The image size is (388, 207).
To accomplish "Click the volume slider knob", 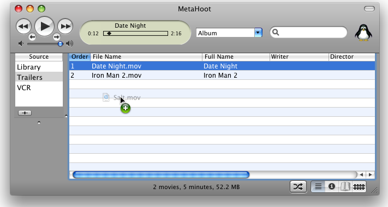I will point(60,44).
